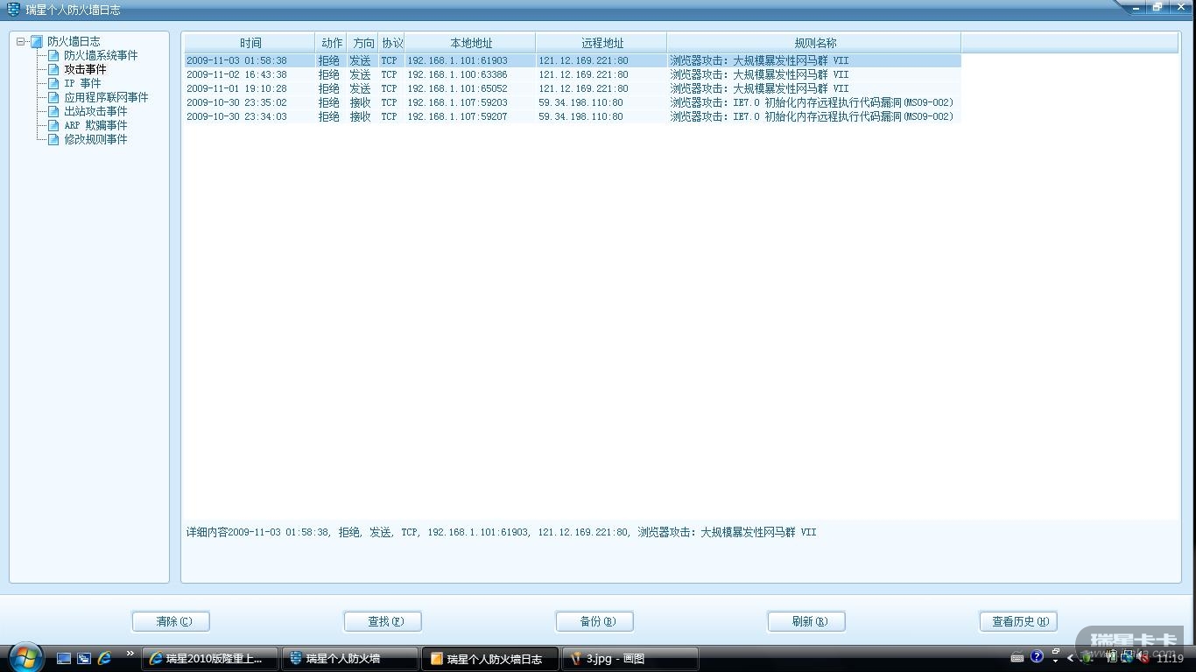Show hidden system tray icons
This screenshot has width=1196, height=672.
click(1070, 658)
